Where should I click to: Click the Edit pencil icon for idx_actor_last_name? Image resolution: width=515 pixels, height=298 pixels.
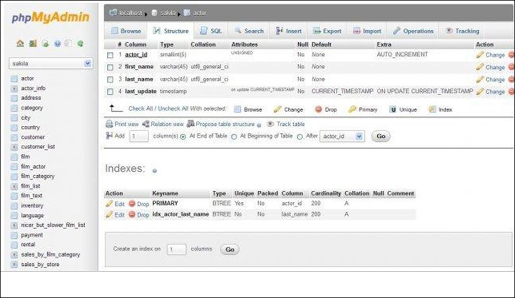[110, 215]
